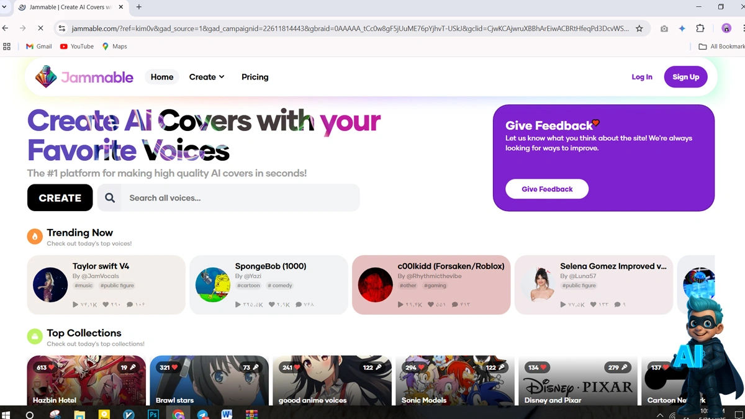Click the Sign Up button
The width and height of the screenshot is (745, 419).
pos(686,77)
